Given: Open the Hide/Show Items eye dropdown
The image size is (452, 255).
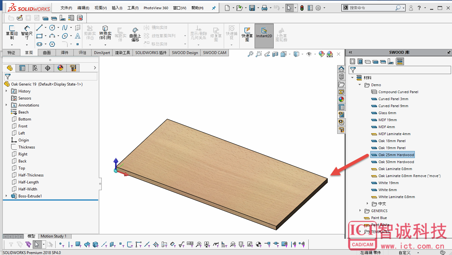Looking at the screenshot, I should 315,54.
